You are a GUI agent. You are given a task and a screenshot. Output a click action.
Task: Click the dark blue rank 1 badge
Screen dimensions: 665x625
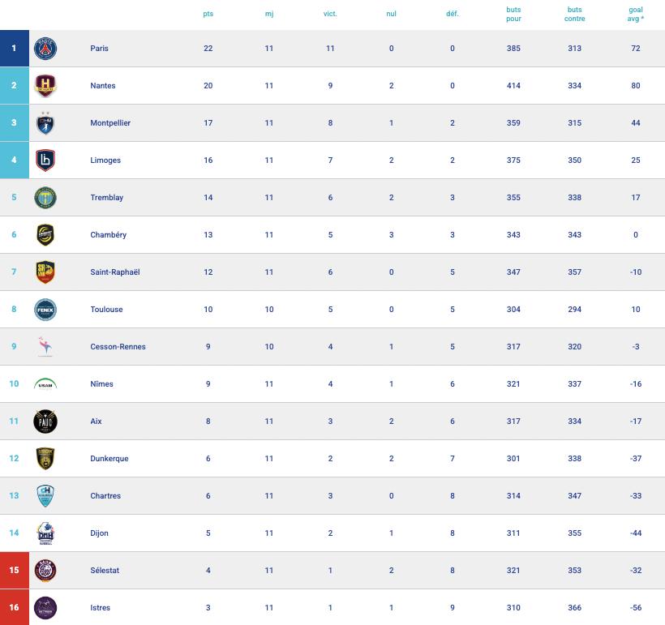[x=14, y=49]
